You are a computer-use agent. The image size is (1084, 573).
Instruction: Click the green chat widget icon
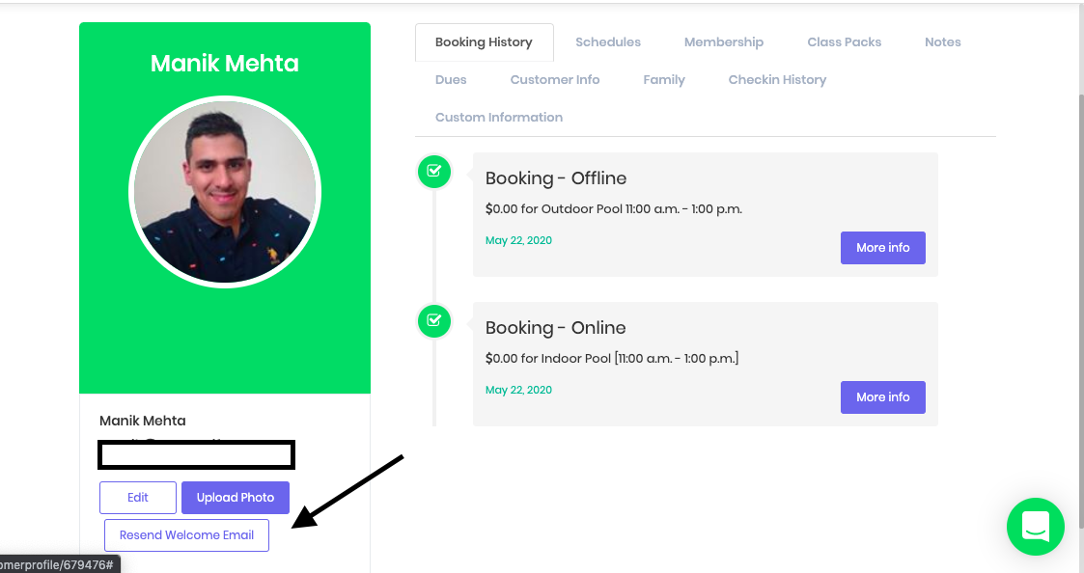[x=1035, y=527]
